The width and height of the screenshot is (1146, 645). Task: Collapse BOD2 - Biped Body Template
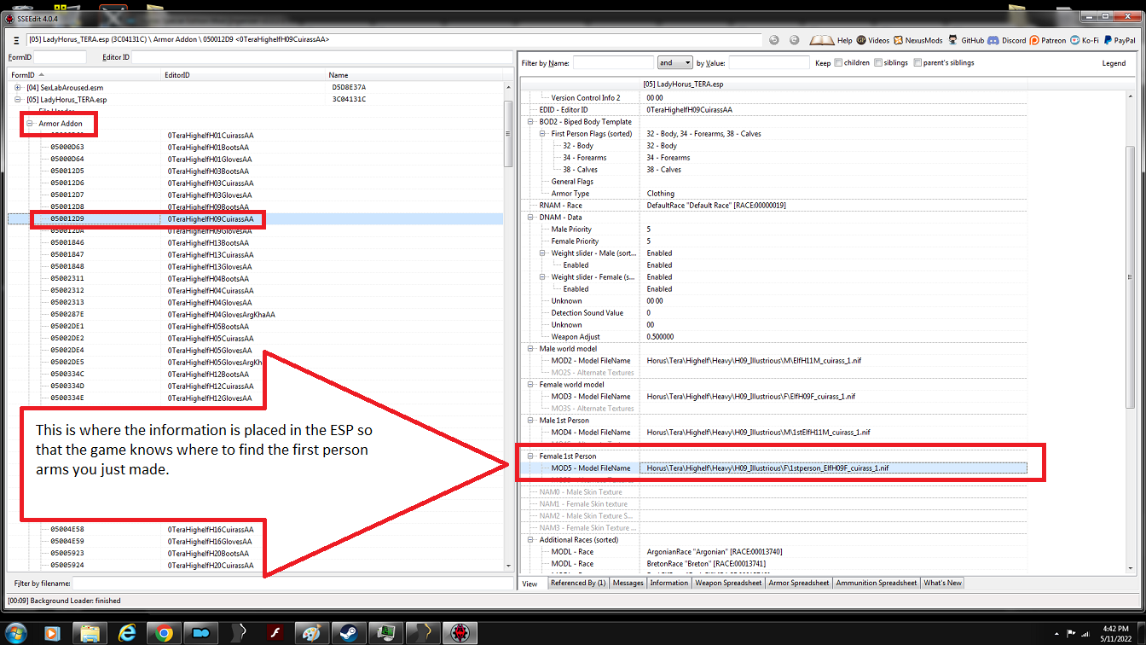point(532,122)
